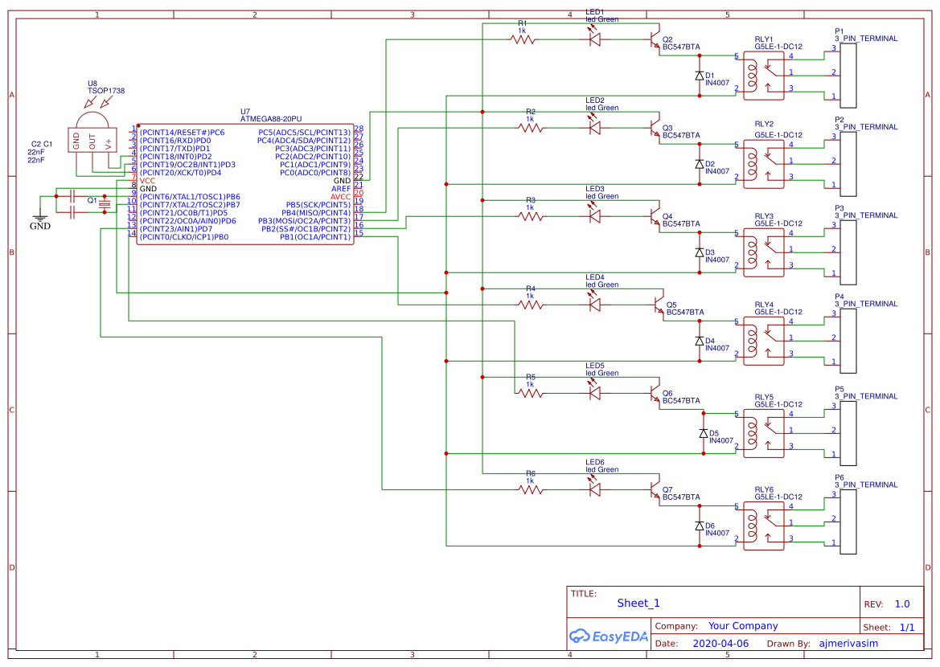The image size is (940, 667).
Task: Select the Q1 crystal symbol
Action: point(105,204)
